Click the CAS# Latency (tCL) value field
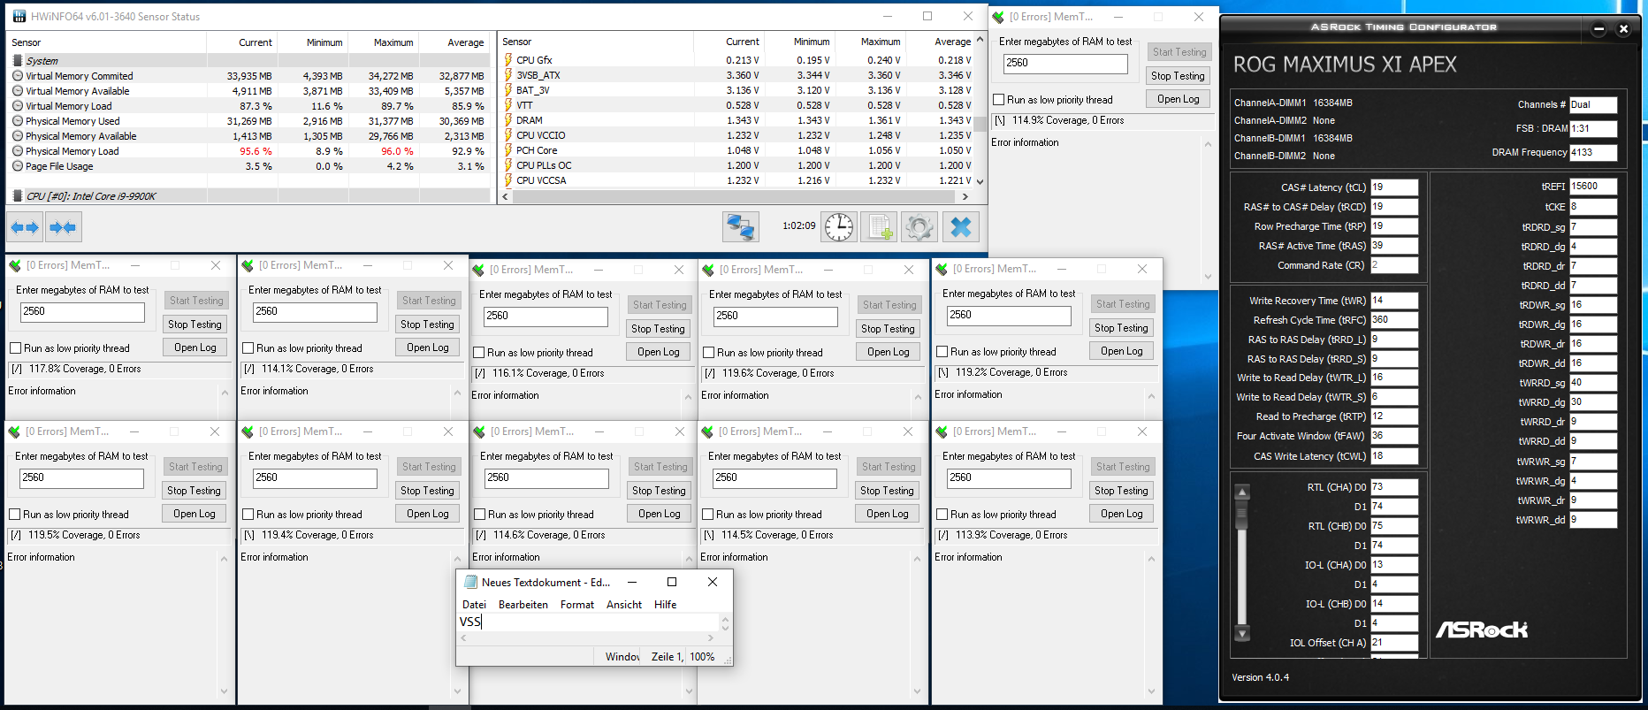This screenshot has height=710, width=1648. [1394, 187]
